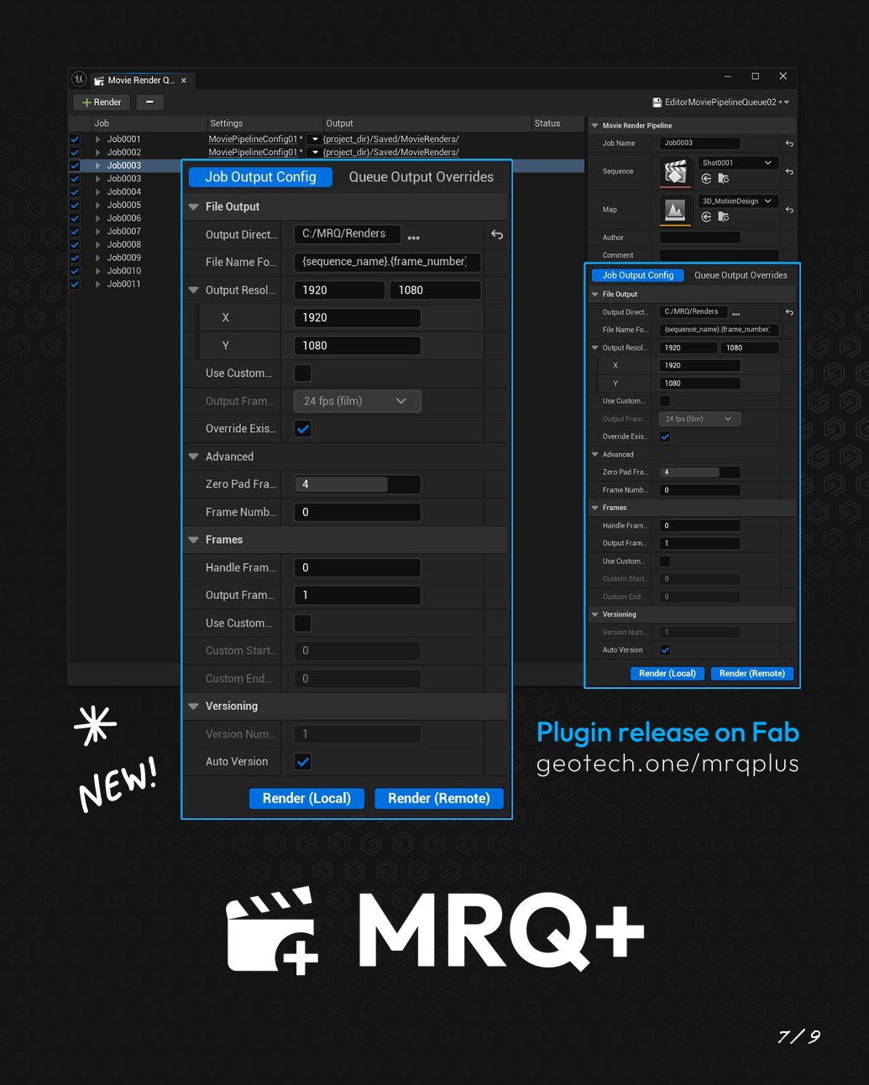Screen dimensions: 869x1085
Task: Expand the Job0002 tree row
Action: click(x=98, y=153)
